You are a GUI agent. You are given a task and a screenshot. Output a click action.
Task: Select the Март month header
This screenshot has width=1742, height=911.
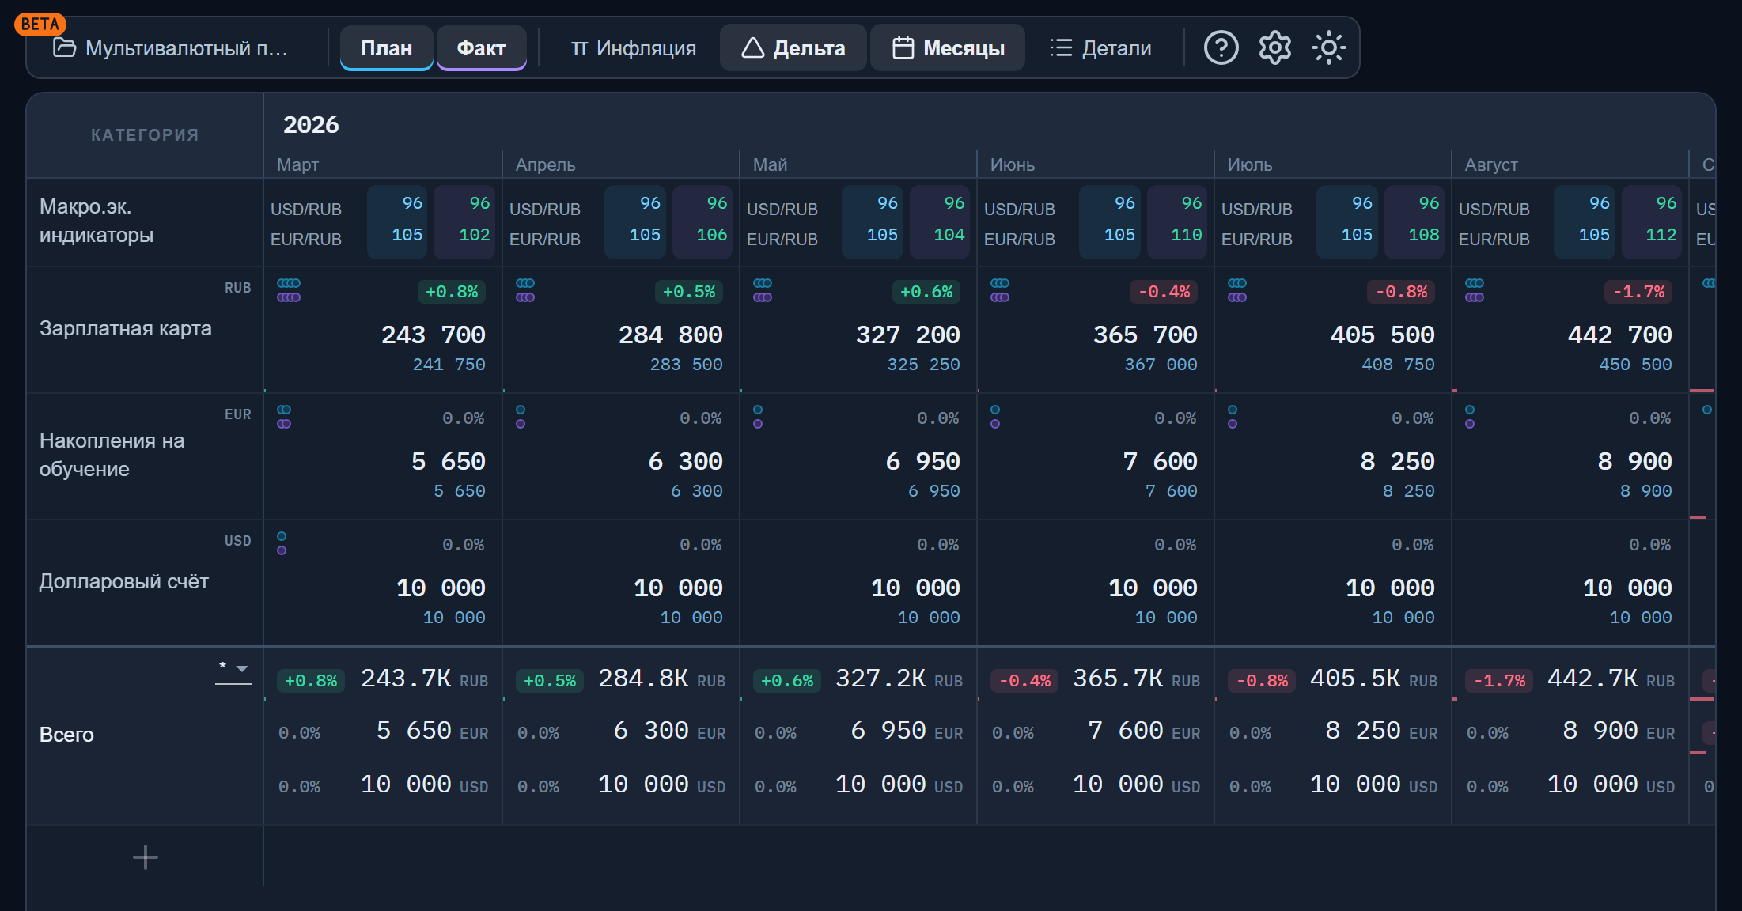(297, 164)
